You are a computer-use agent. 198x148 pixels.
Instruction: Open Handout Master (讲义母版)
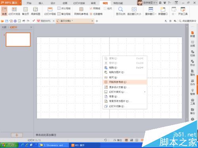64,8
